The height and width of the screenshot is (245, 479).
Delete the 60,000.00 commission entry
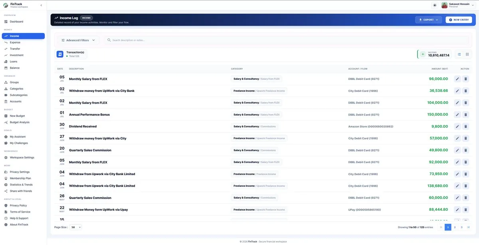465,198
